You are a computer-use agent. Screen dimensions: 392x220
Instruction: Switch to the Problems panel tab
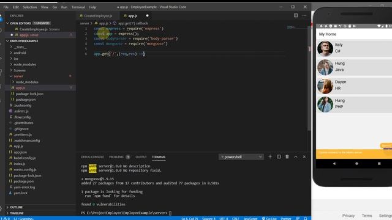[116, 157]
